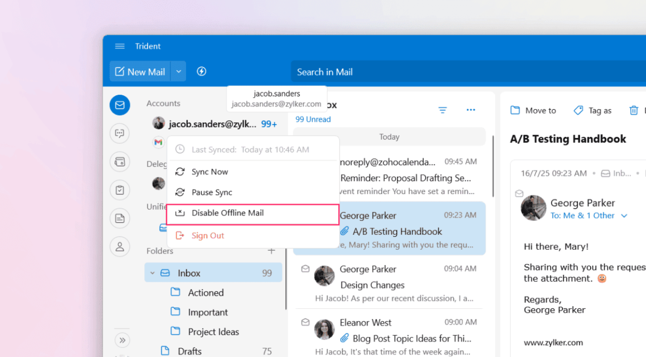Click the Folders section heading
The height and width of the screenshot is (357, 646).
coord(160,251)
